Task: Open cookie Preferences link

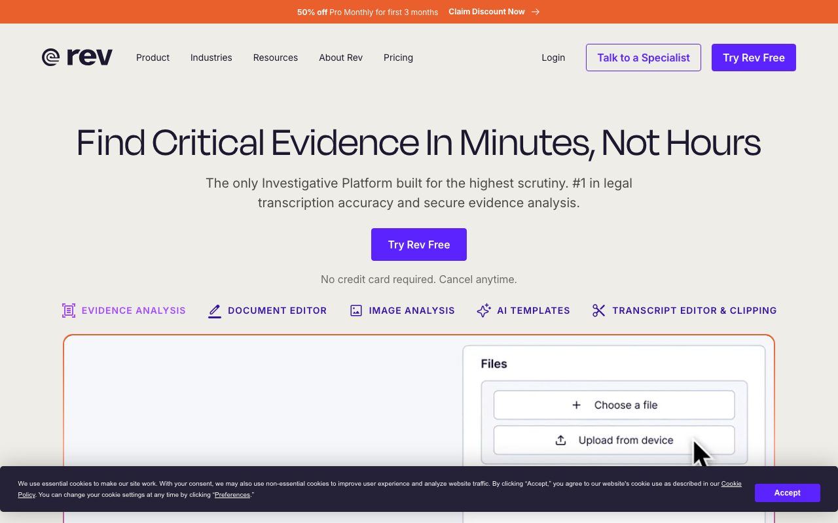Action: coord(232,495)
